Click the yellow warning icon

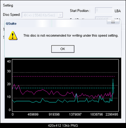coord(13,36)
